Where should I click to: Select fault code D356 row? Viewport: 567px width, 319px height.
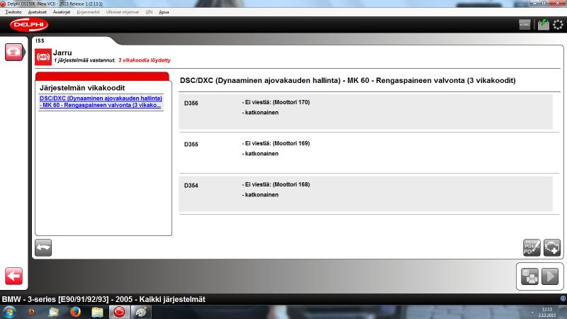point(365,111)
